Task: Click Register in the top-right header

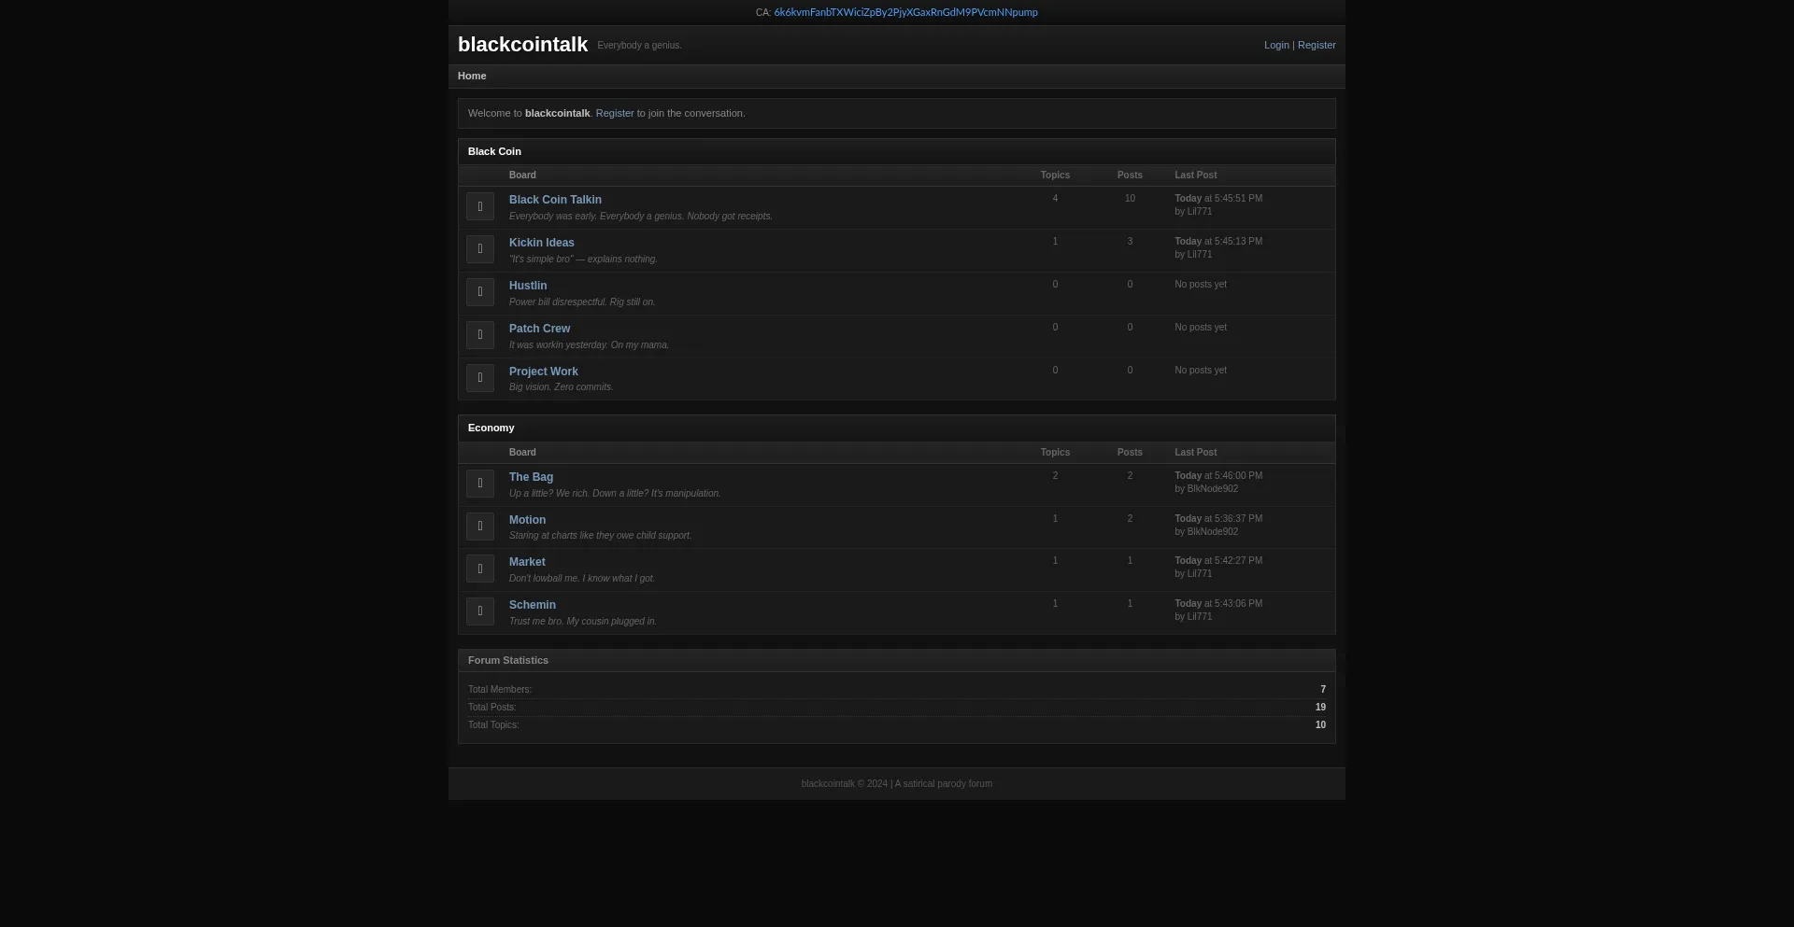Action: [1317, 45]
